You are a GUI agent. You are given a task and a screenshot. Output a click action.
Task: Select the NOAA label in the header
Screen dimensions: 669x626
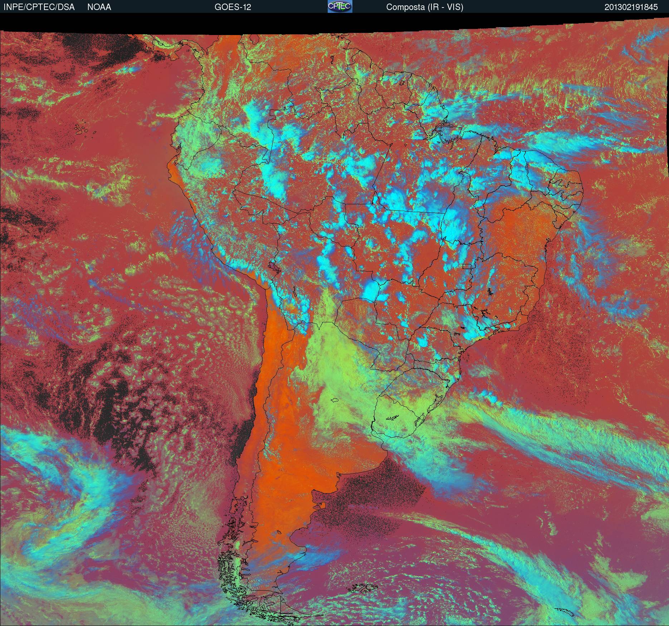coord(99,7)
